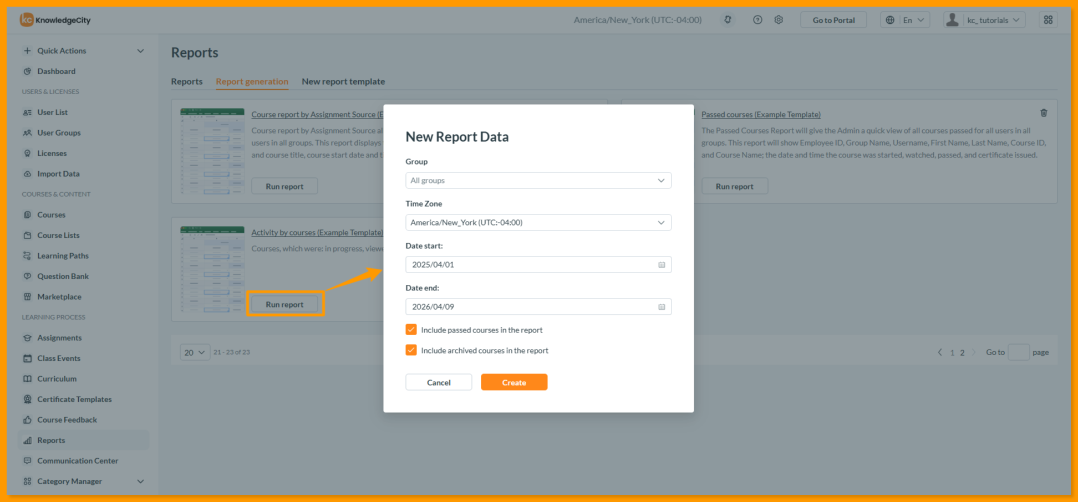Screen dimensions: 1078x502
Task: Run report for Passed courses template
Action: point(734,186)
